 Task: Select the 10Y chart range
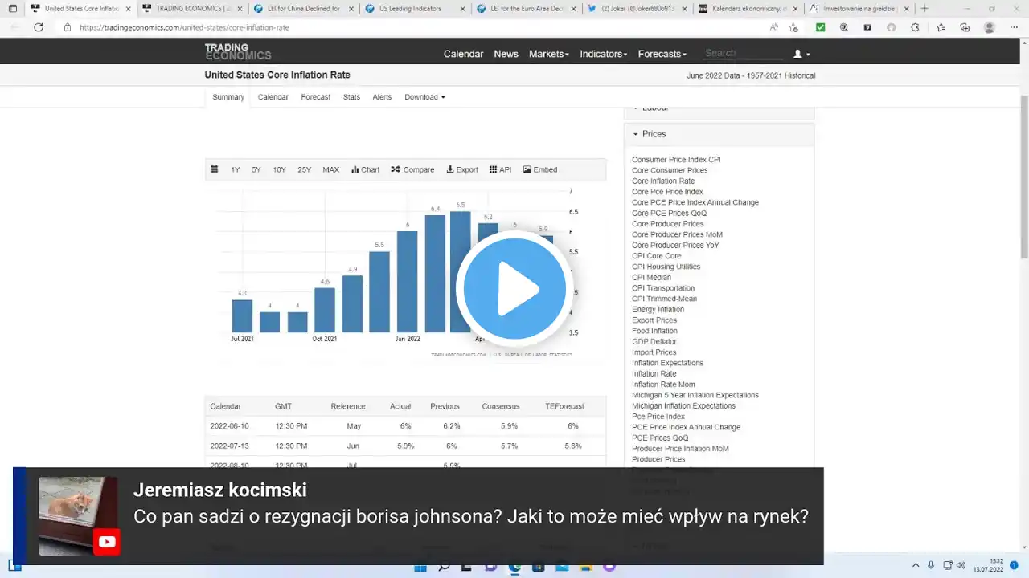(279, 169)
